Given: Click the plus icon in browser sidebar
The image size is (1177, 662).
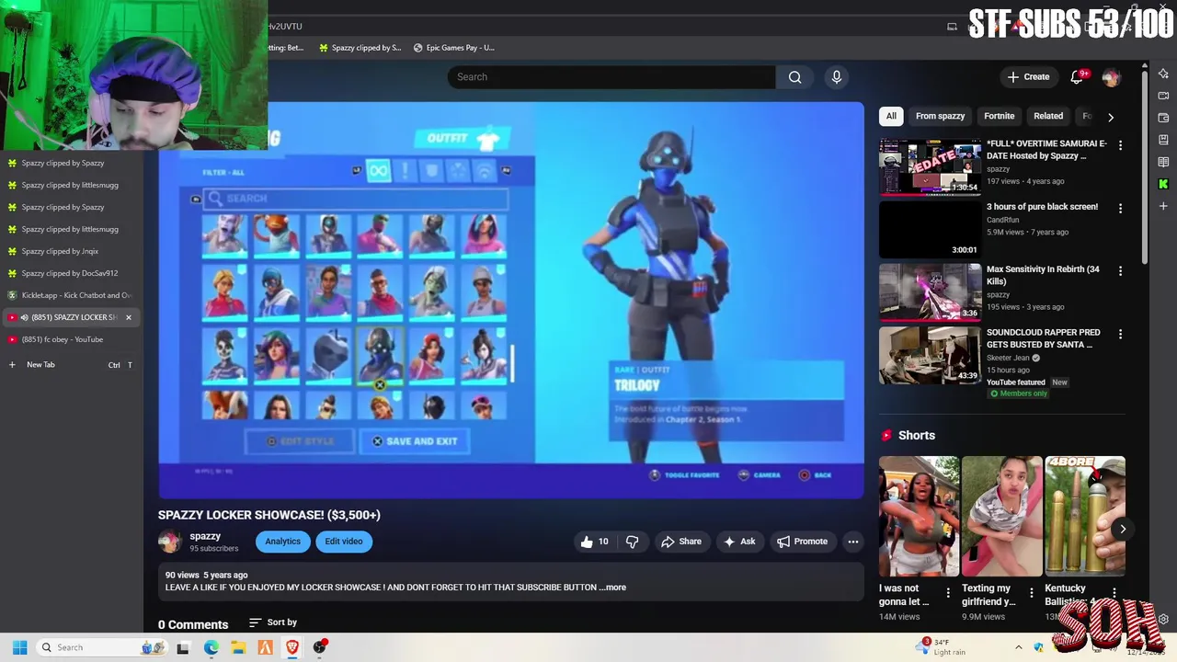Looking at the screenshot, I should (x=1163, y=206).
